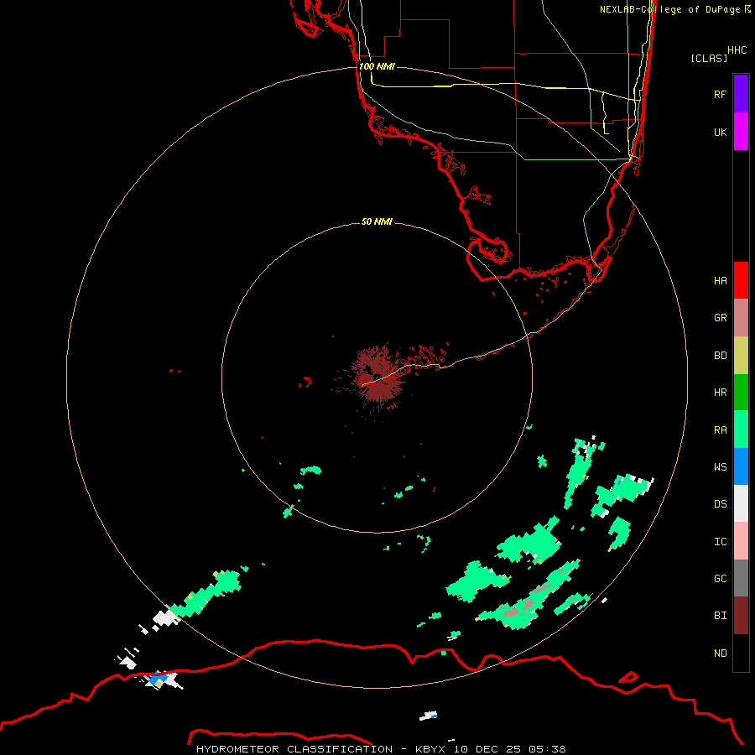Click the BI brown legend swatch
This screenshot has width=755, height=755.
point(741,616)
